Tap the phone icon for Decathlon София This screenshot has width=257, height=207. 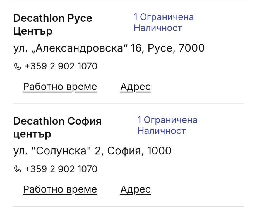click(x=17, y=169)
